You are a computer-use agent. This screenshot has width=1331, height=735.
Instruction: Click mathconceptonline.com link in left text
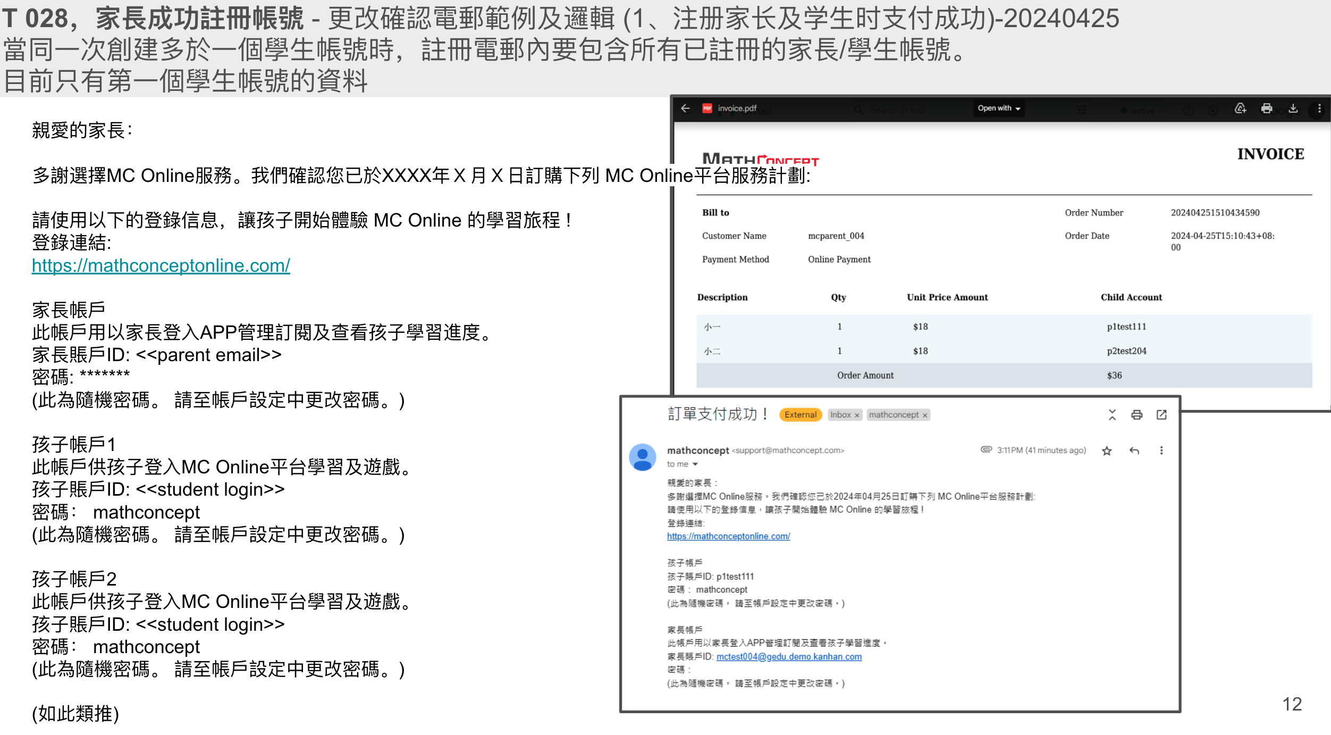(x=161, y=265)
